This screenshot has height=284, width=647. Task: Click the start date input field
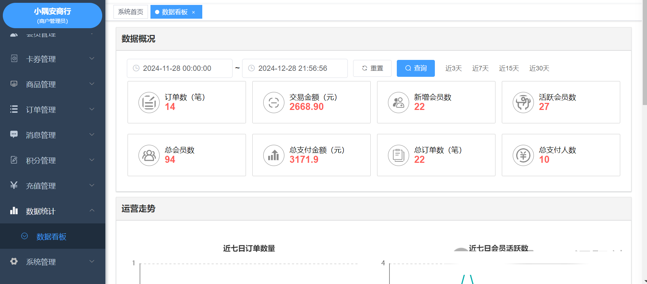click(180, 68)
